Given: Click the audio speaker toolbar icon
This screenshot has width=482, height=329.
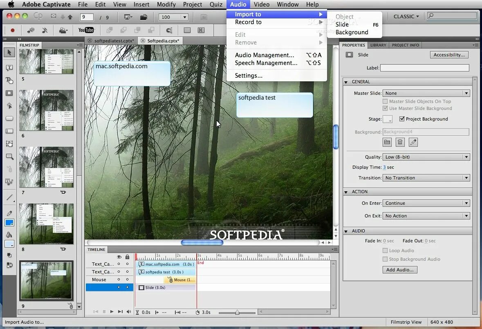Looking at the screenshot, I should coord(30,30).
